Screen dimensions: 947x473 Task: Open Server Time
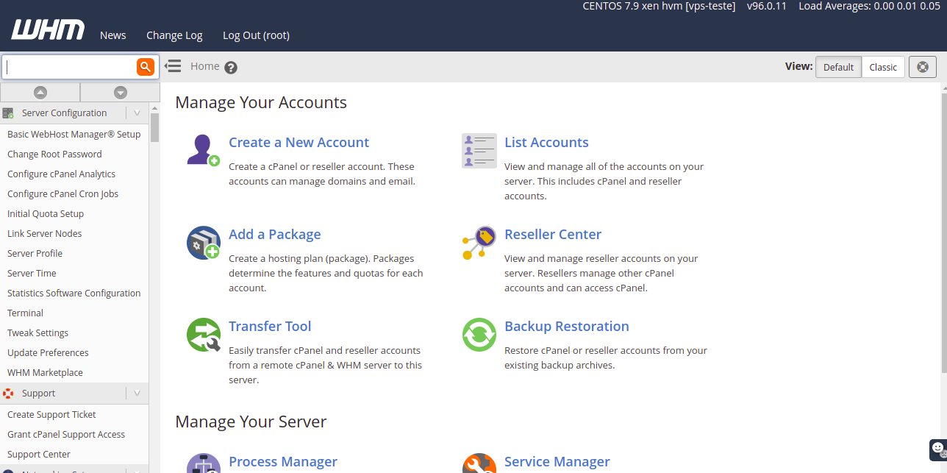(32, 274)
